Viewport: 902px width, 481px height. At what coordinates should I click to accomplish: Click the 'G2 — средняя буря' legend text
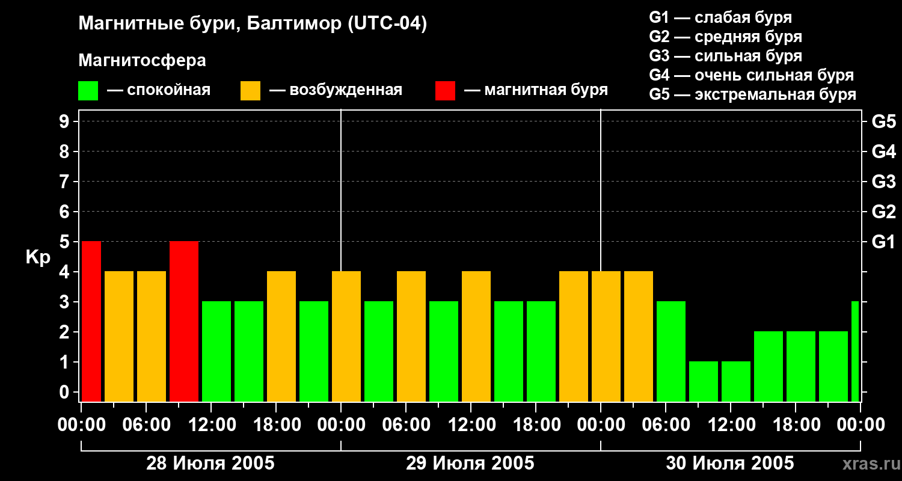click(x=725, y=37)
